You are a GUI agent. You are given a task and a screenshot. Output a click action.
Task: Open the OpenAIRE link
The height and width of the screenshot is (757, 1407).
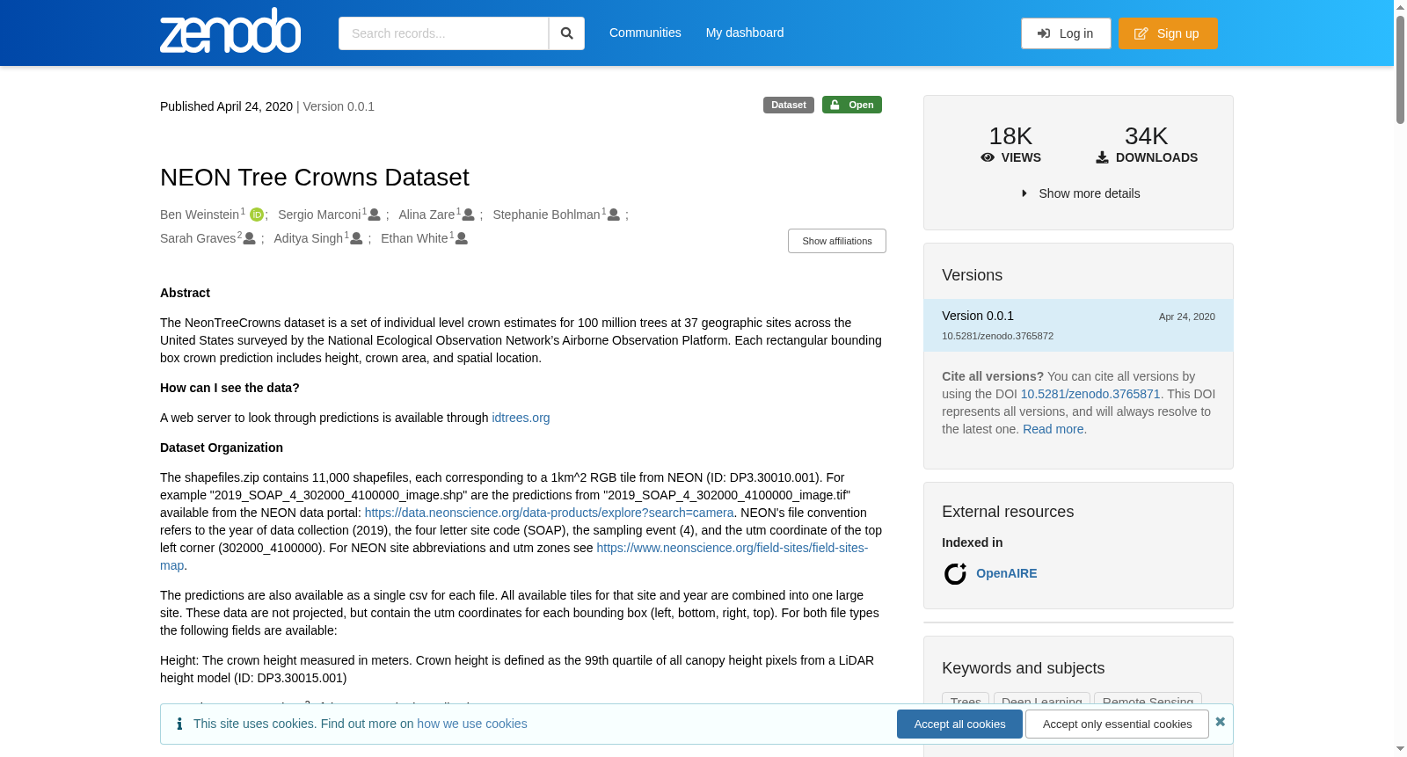tap(1006, 573)
